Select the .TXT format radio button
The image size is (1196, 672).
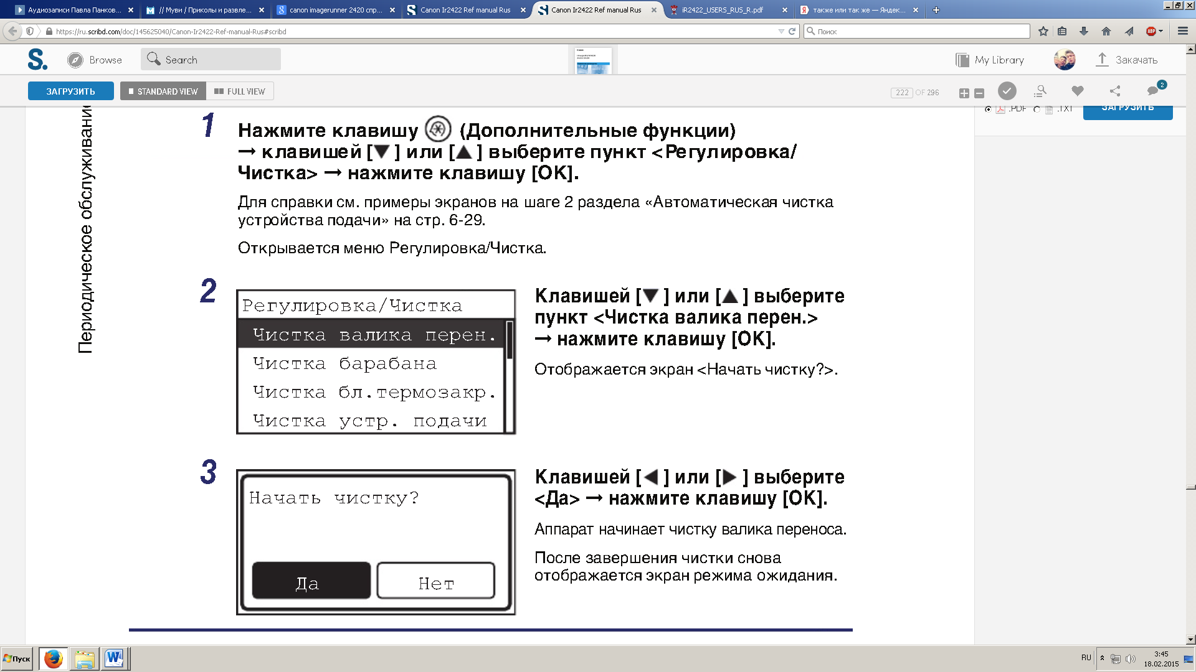pyautogui.click(x=1037, y=110)
